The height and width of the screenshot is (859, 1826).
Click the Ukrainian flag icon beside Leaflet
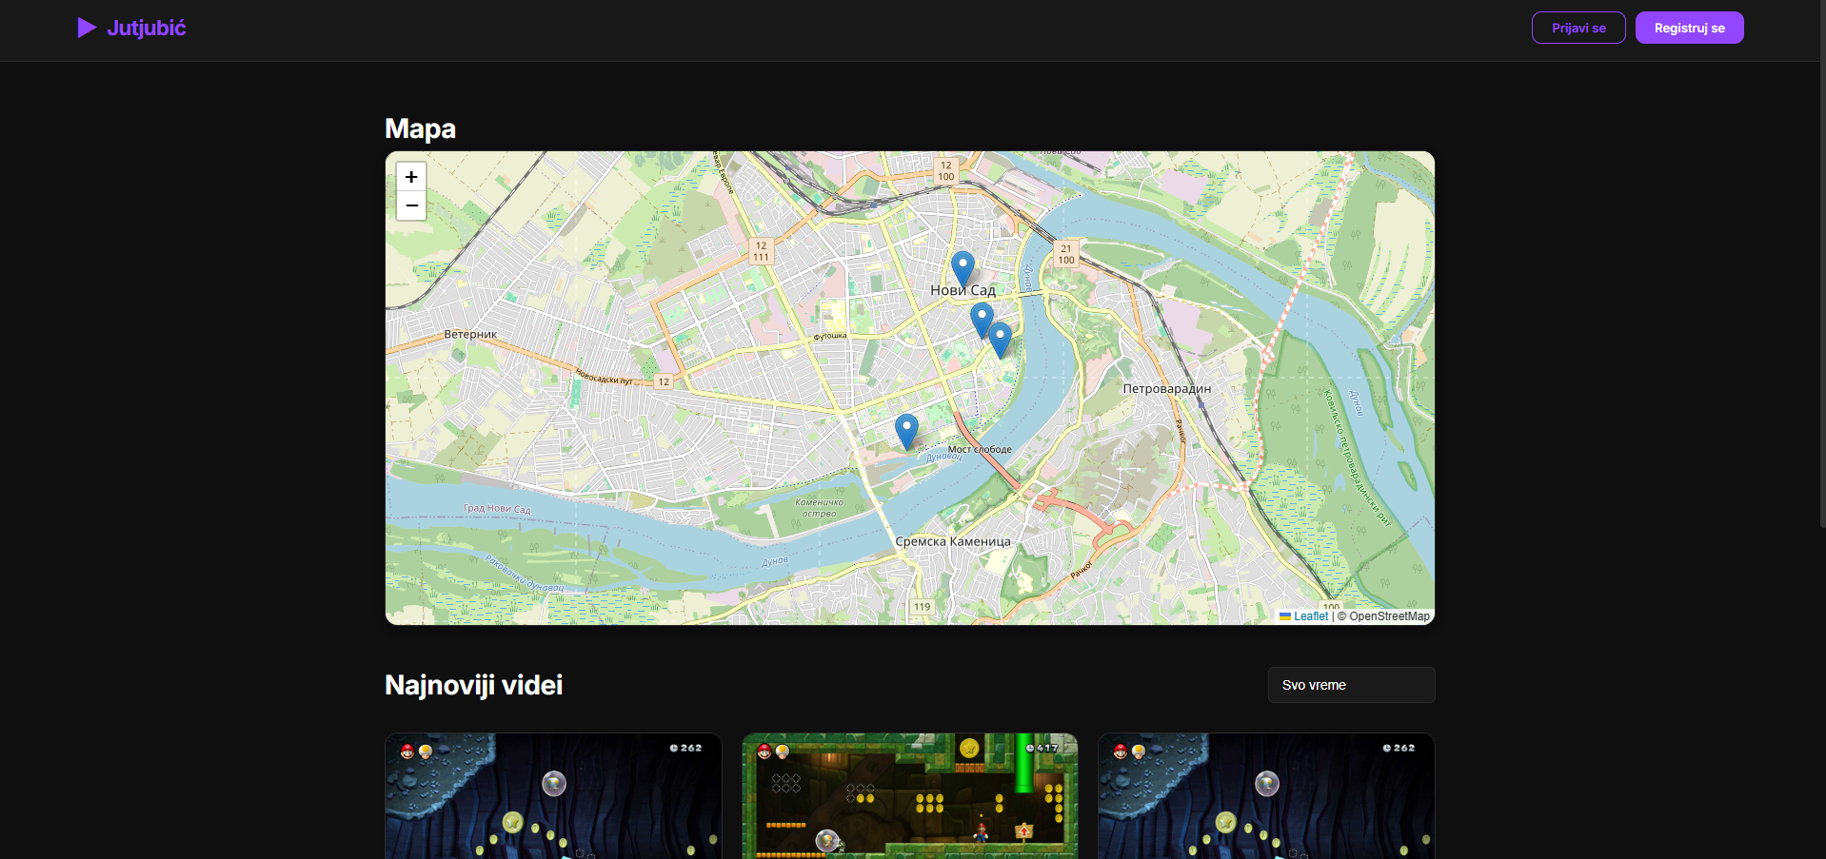[1284, 616]
